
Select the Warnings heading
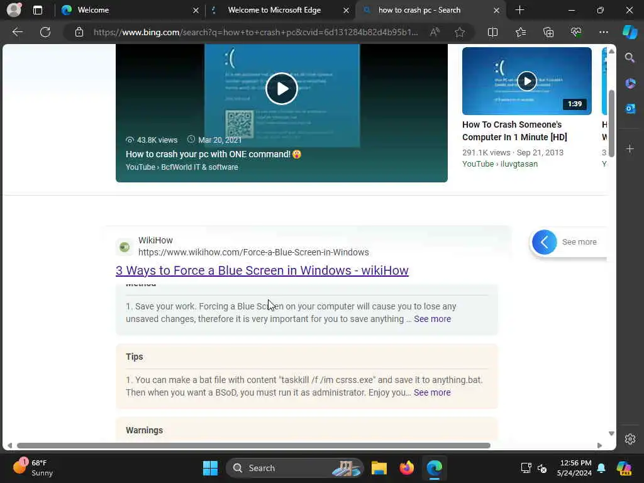click(x=144, y=430)
